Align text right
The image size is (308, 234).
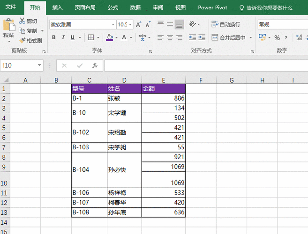click(180, 37)
